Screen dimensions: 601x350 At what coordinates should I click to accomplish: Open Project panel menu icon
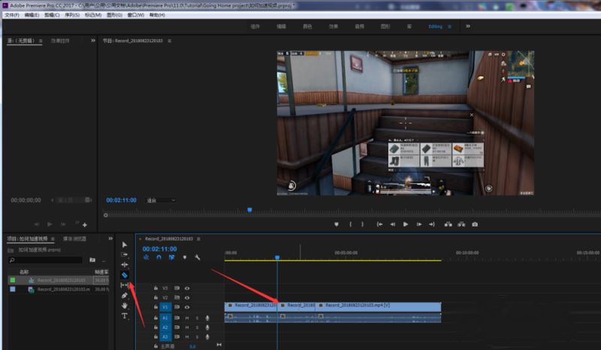click(x=53, y=239)
